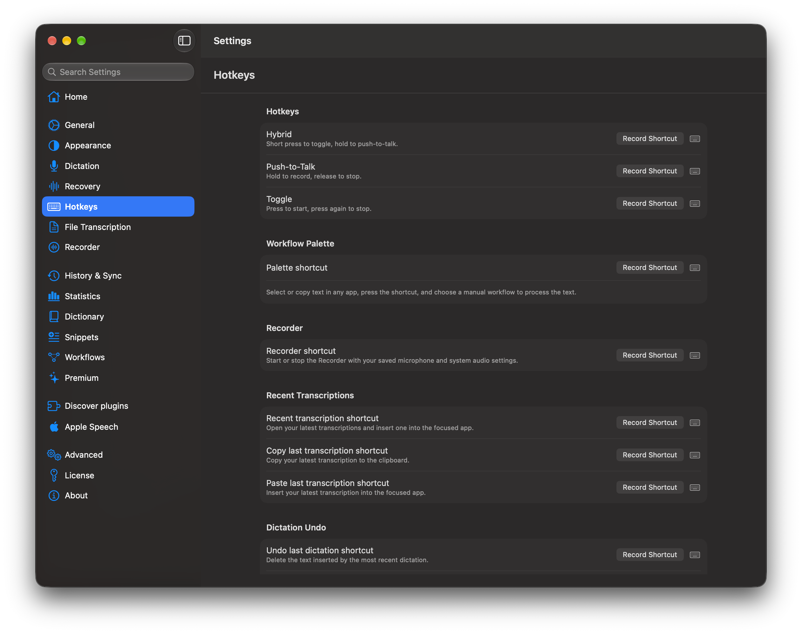Viewport: 802px width, 634px height.
Task: Open the Home section
Action: (x=118, y=97)
